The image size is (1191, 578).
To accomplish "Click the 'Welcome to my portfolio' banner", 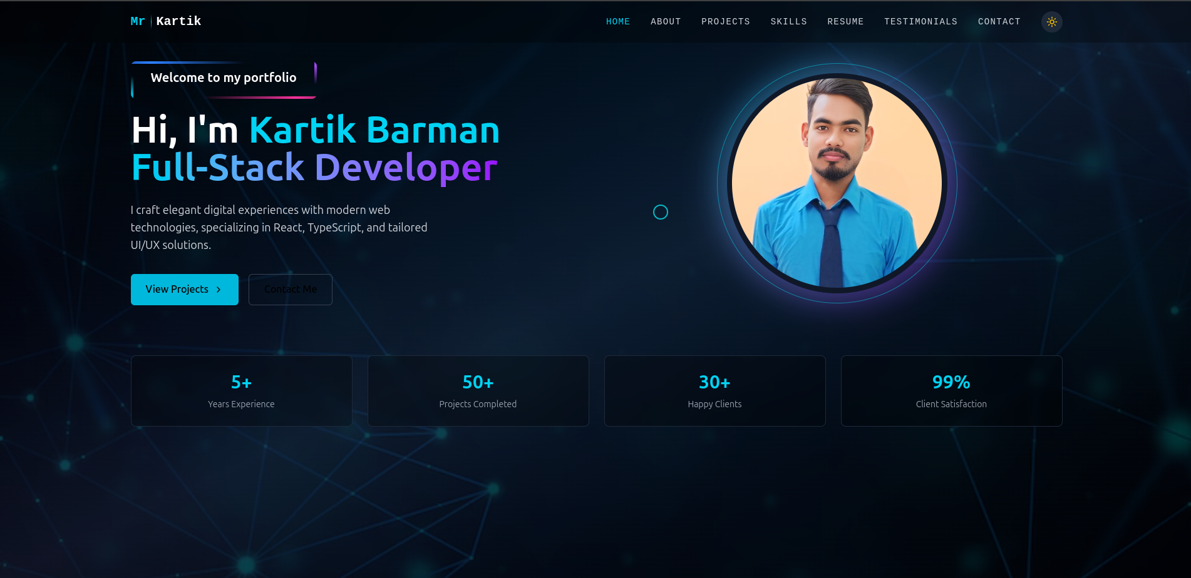I will 223,78.
